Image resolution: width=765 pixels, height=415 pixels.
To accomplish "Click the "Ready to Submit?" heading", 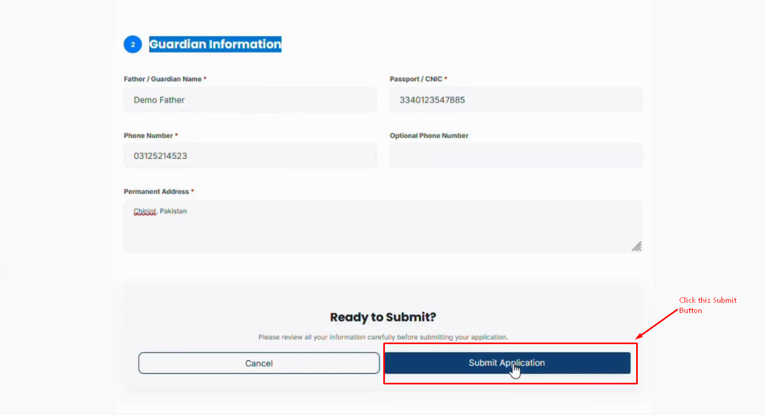I will tap(383, 317).
